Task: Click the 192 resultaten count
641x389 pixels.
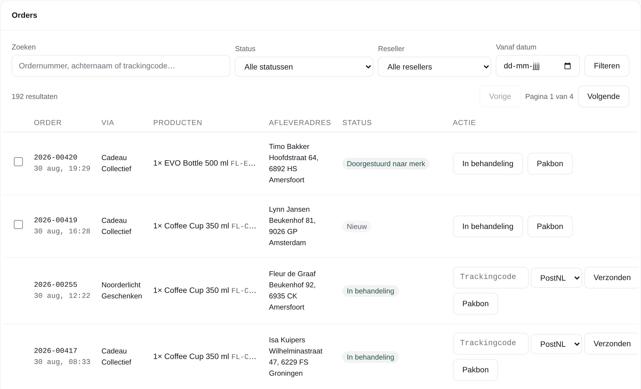Action: (x=34, y=96)
